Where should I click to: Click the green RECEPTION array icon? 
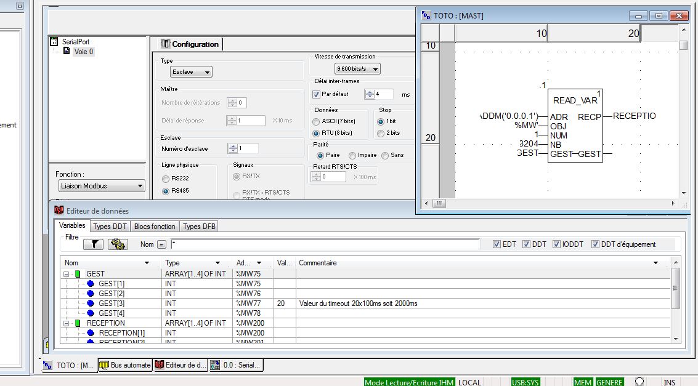click(78, 323)
